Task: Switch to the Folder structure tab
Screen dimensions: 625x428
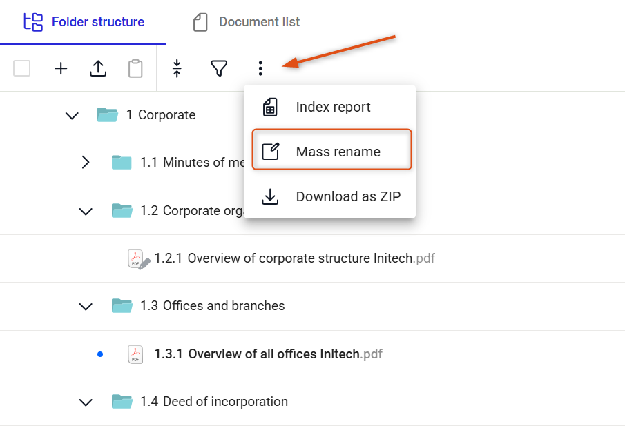Action: point(84,22)
